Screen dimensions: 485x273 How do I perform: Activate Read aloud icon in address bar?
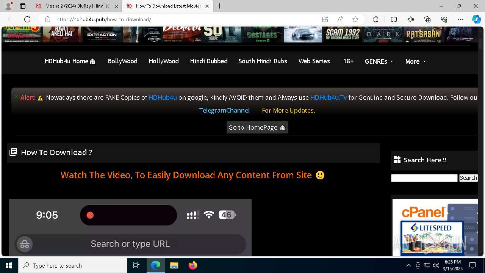(340, 19)
